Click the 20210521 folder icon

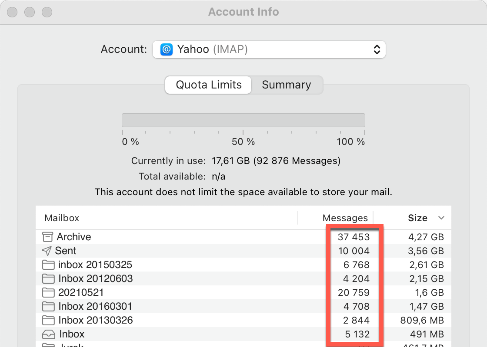(48, 292)
